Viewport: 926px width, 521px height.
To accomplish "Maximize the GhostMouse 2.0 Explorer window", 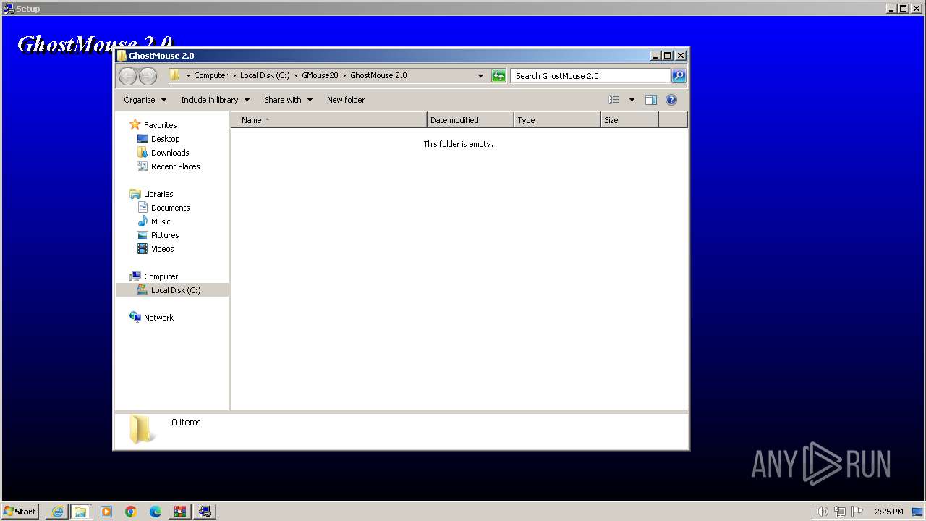I will tap(668, 56).
